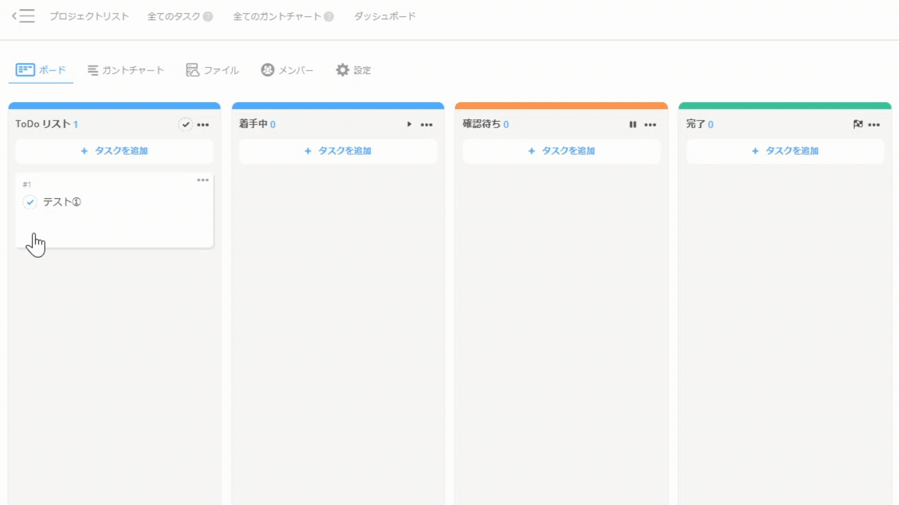Click the file icon on the ファイル tab
This screenshot has width=899, height=505.
pos(192,70)
